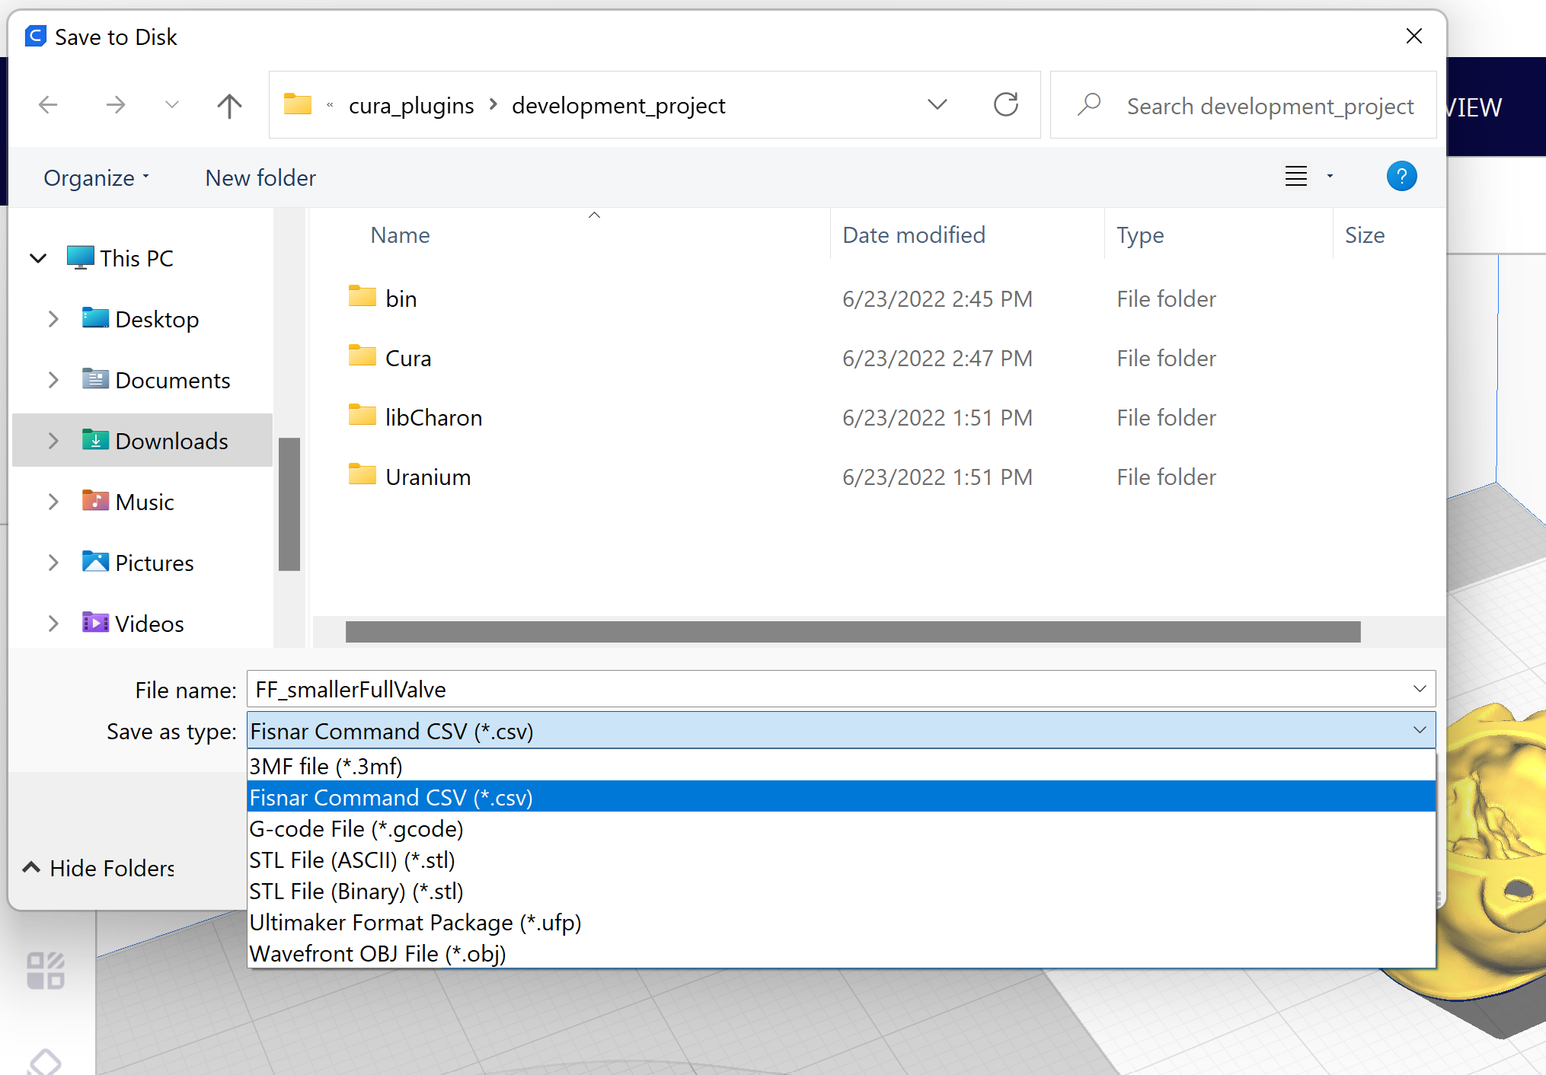Screen dimensions: 1546x1075
Task: Toggle the Save as type combo box
Action: pos(842,731)
